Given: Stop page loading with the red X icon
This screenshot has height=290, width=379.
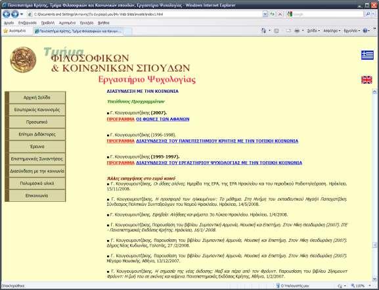Looking at the screenshot, I should pyautogui.click(x=280, y=14).
